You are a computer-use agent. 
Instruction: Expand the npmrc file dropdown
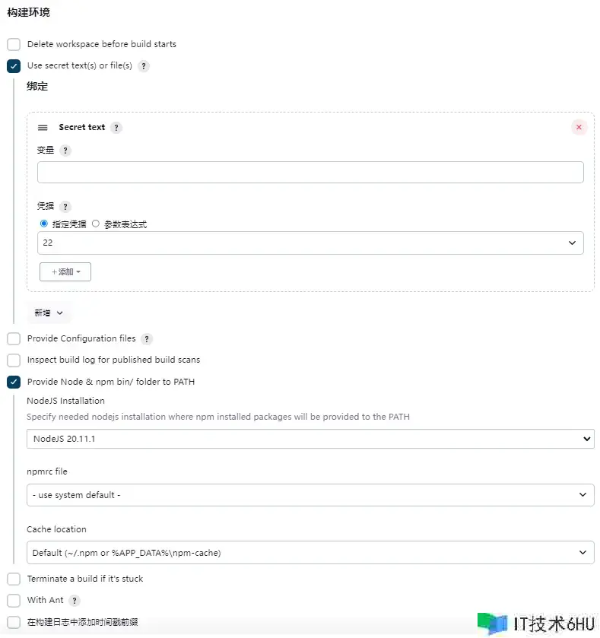(x=310, y=495)
